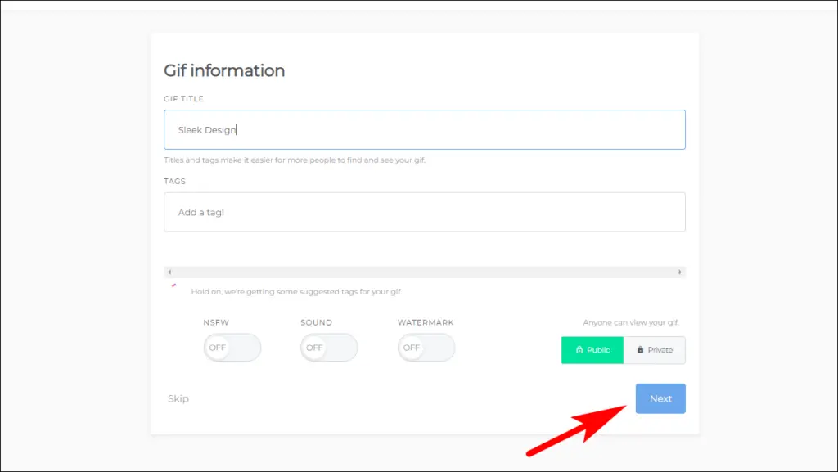838x472 pixels.
Task: Click the 'Add a tag!' field
Action: [x=425, y=212]
